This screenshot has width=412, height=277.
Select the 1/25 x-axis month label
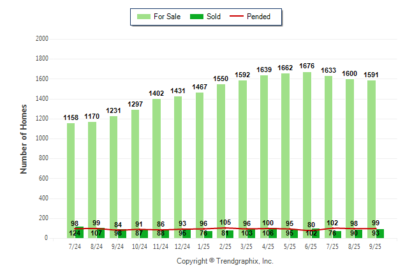(202, 246)
